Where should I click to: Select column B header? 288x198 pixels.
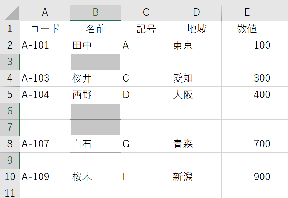[x=96, y=13]
